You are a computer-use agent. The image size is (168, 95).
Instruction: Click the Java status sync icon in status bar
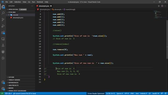150,93
